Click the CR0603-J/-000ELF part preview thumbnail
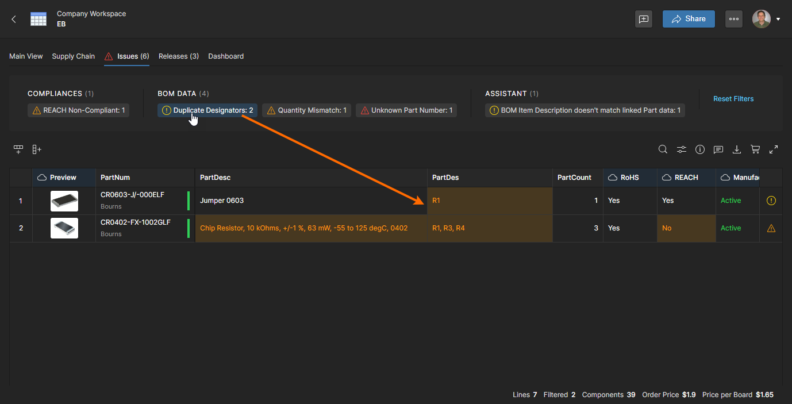The image size is (792, 404). 64,201
